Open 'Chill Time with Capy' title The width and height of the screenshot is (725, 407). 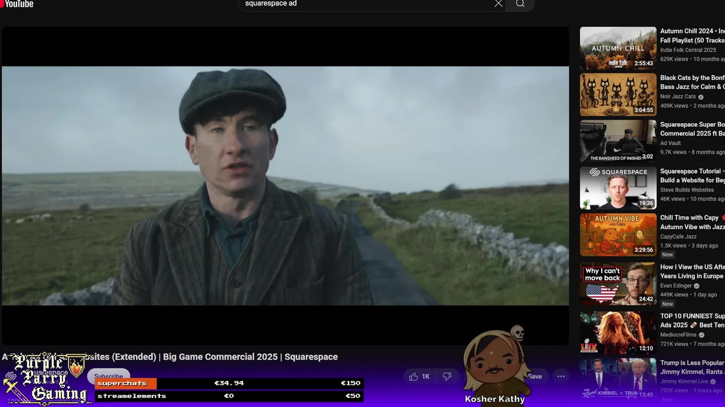pyautogui.click(x=692, y=222)
